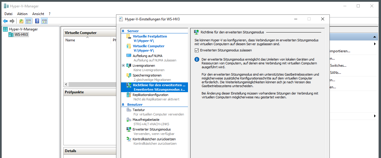Click the Details panel header

tap(90, 151)
